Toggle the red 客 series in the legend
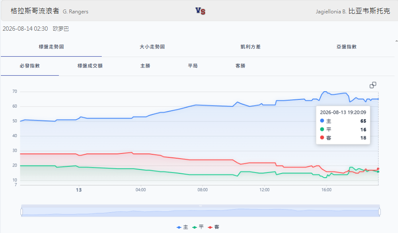Viewport: 398px width, 233px height. [214, 227]
